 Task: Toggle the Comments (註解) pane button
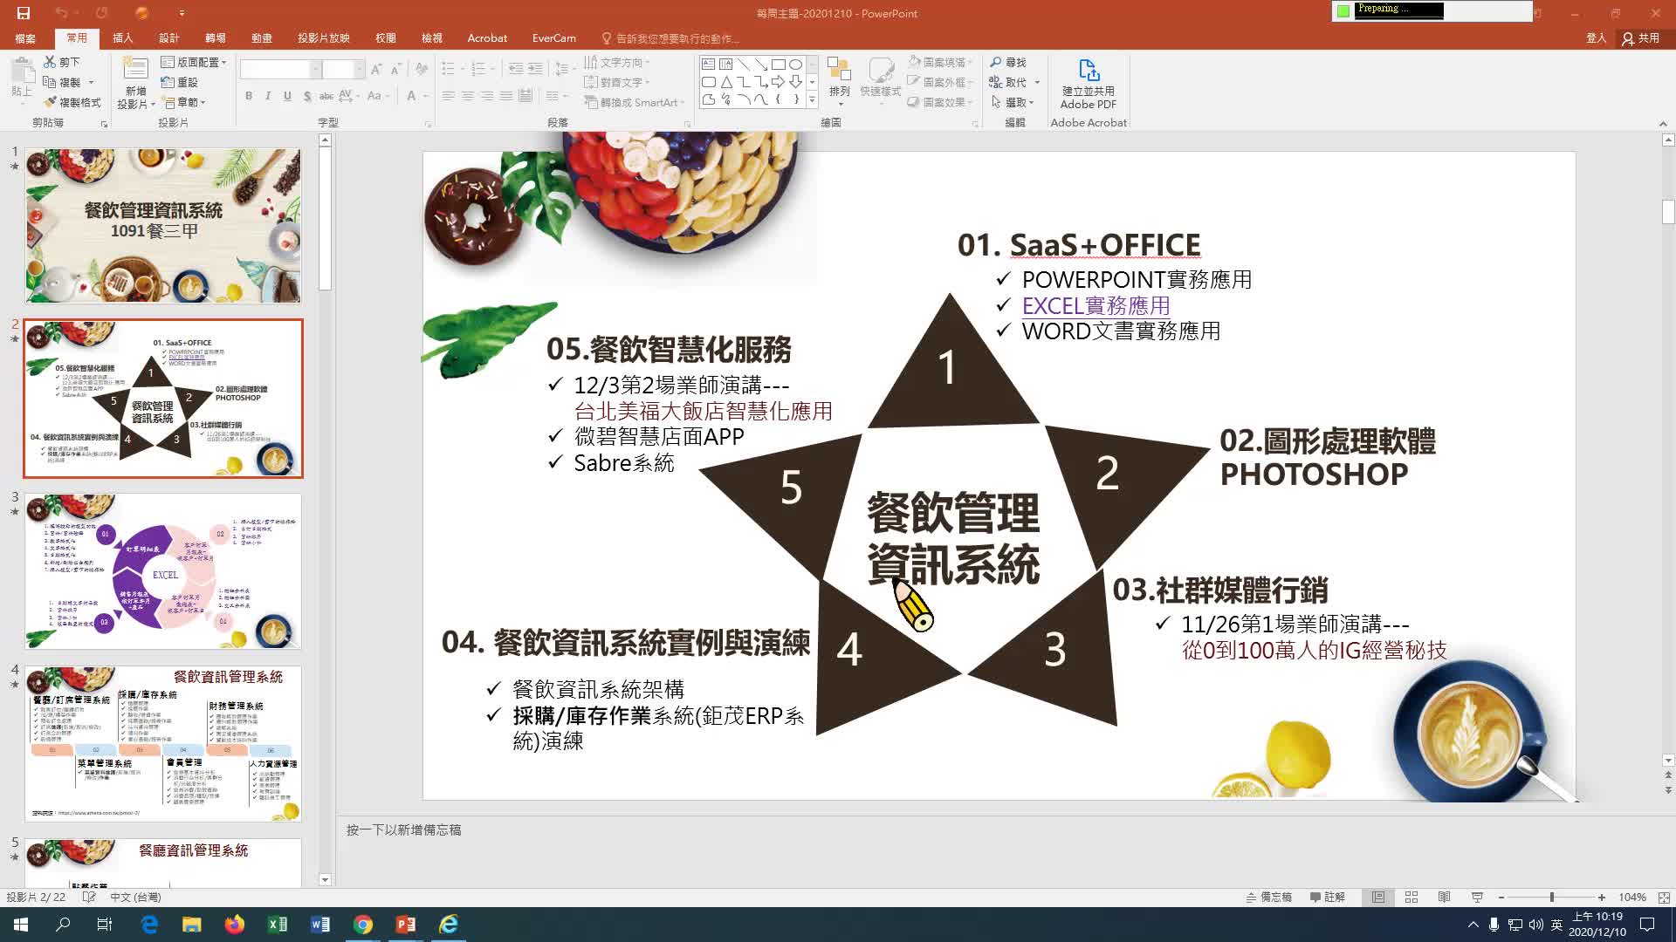coord(1328,898)
